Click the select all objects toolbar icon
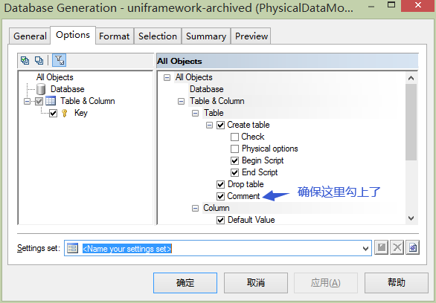 [x=25, y=60]
